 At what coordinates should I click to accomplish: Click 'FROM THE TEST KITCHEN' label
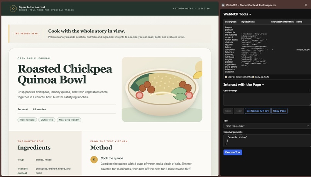click(x=109, y=141)
